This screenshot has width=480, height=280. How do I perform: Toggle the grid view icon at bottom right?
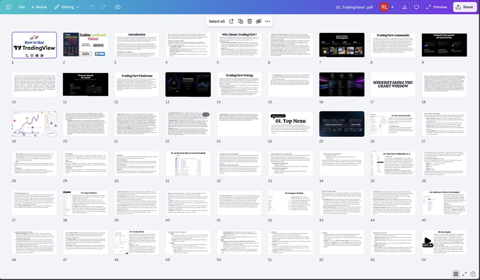(456, 274)
